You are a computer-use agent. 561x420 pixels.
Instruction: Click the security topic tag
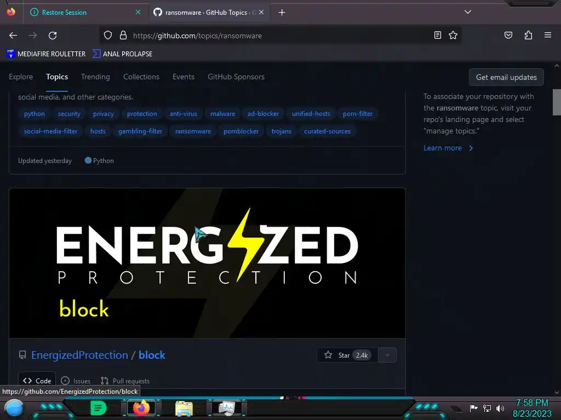[69, 114]
